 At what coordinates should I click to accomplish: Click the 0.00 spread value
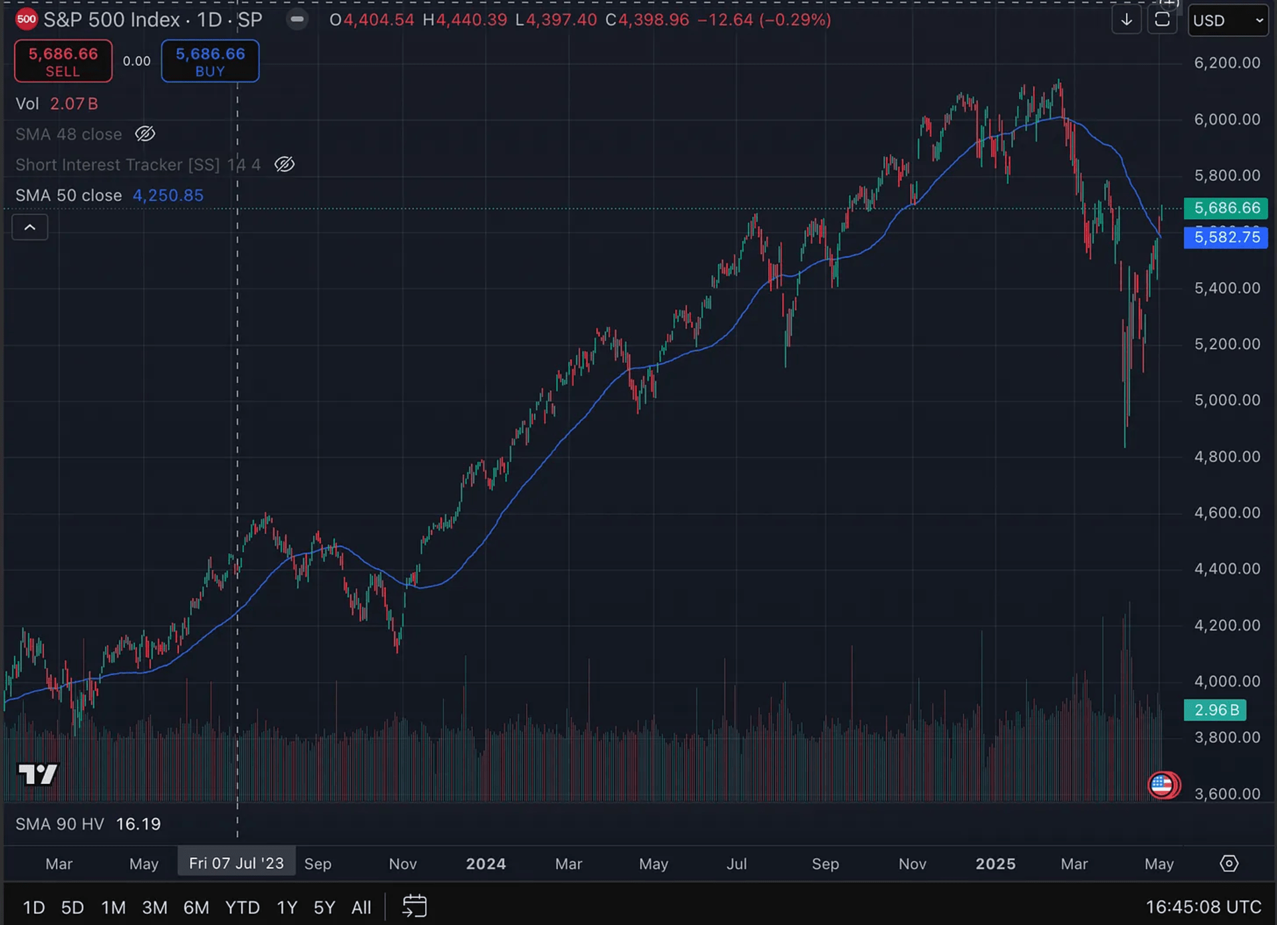(x=137, y=61)
